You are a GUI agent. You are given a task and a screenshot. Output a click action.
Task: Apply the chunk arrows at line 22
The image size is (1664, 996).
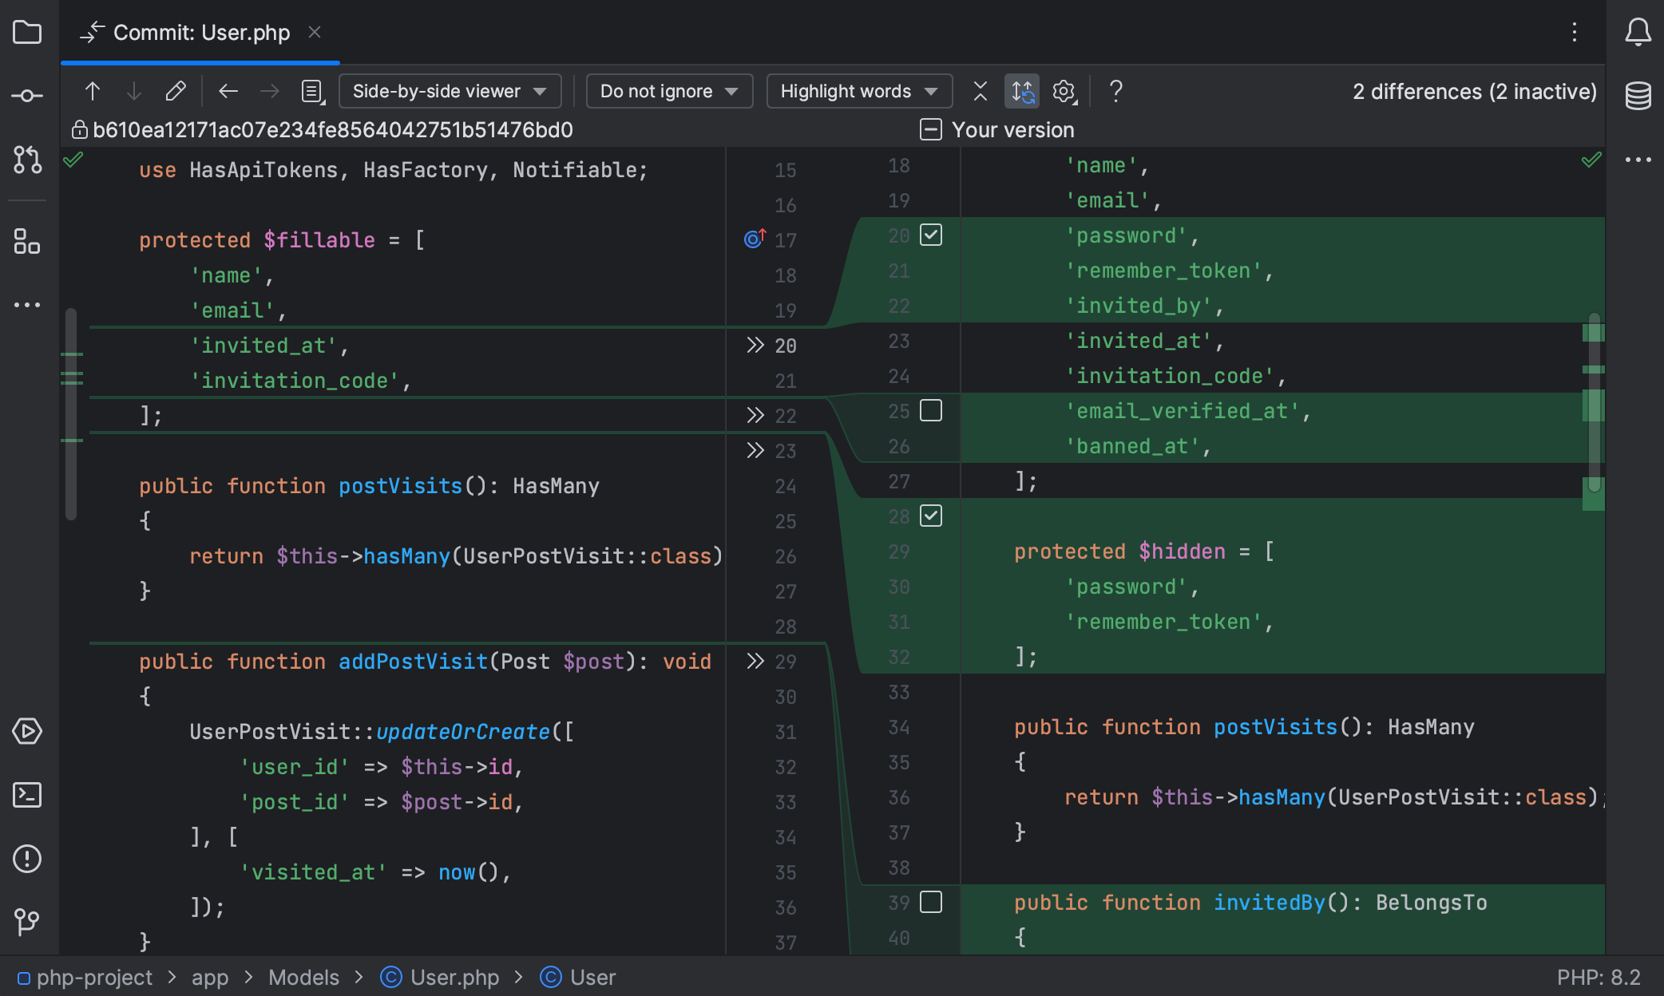(755, 415)
